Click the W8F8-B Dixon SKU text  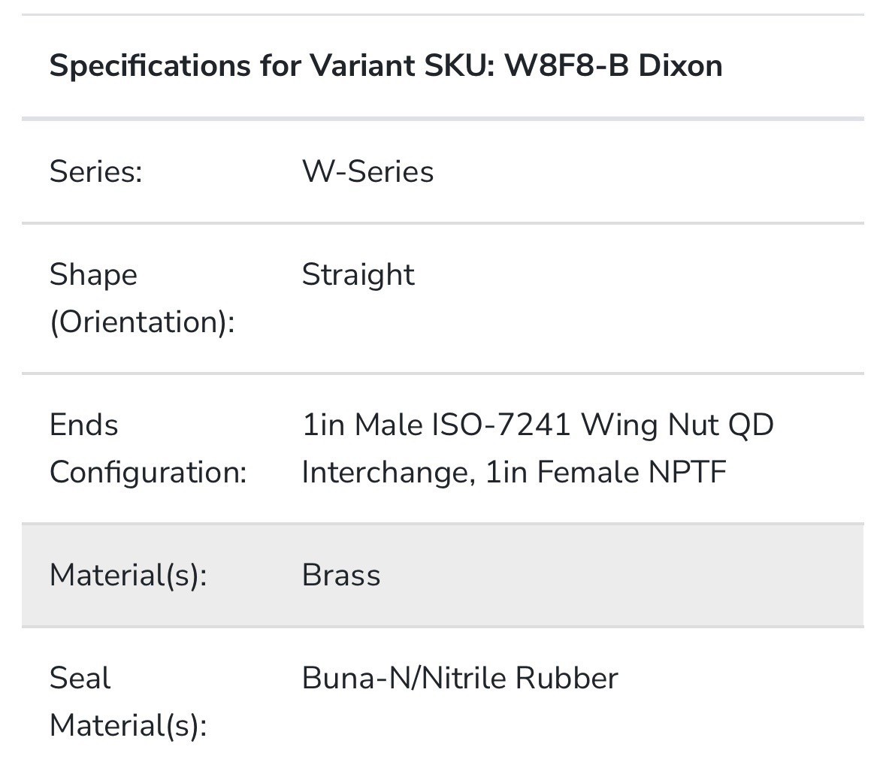(x=613, y=65)
